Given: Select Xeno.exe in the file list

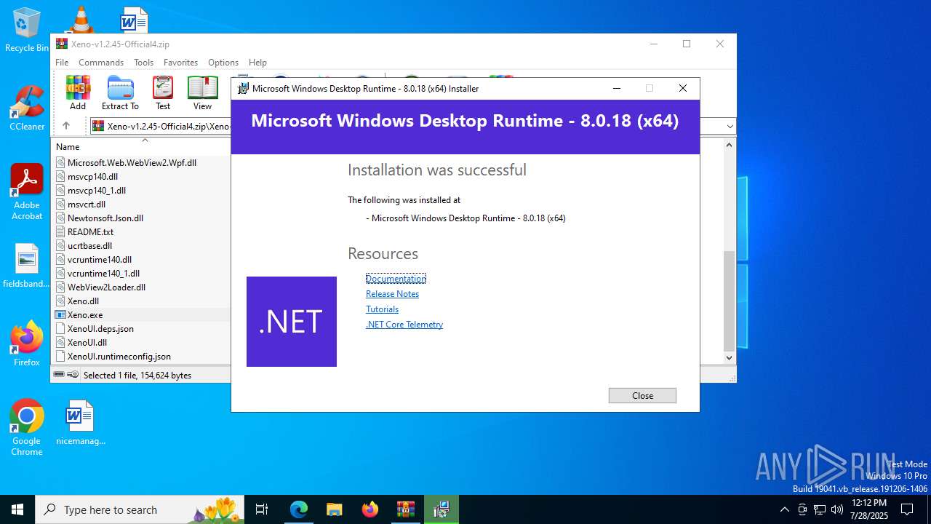Looking at the screenshot, I should pos(85,315).
